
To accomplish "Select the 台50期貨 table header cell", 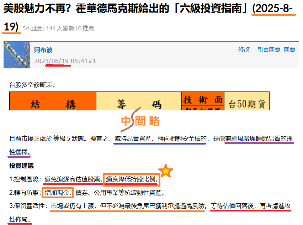I will 246,104.
